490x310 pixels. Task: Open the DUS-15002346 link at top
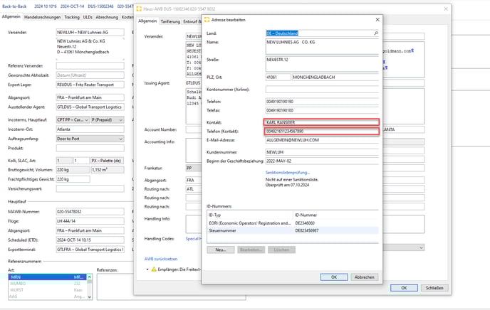(x=100, y=6)
